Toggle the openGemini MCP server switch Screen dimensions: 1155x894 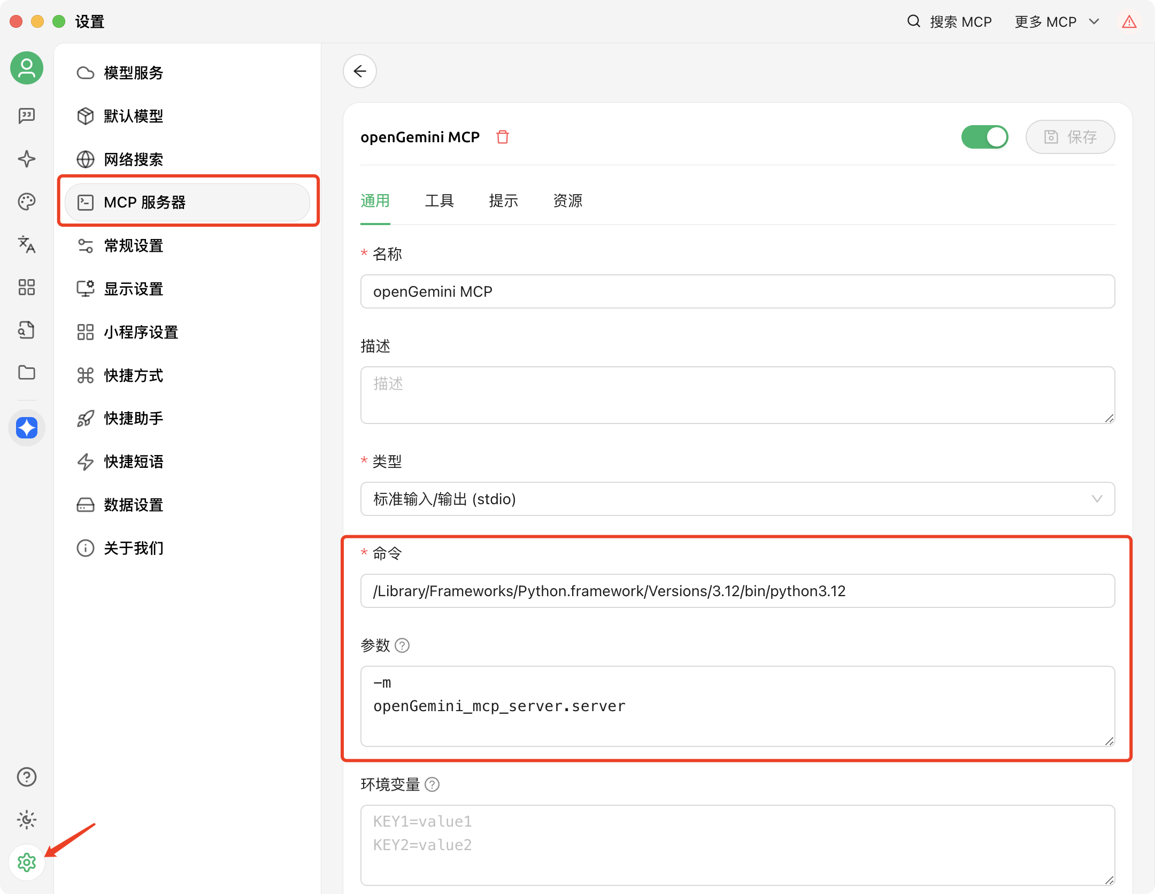coord(984,137)
